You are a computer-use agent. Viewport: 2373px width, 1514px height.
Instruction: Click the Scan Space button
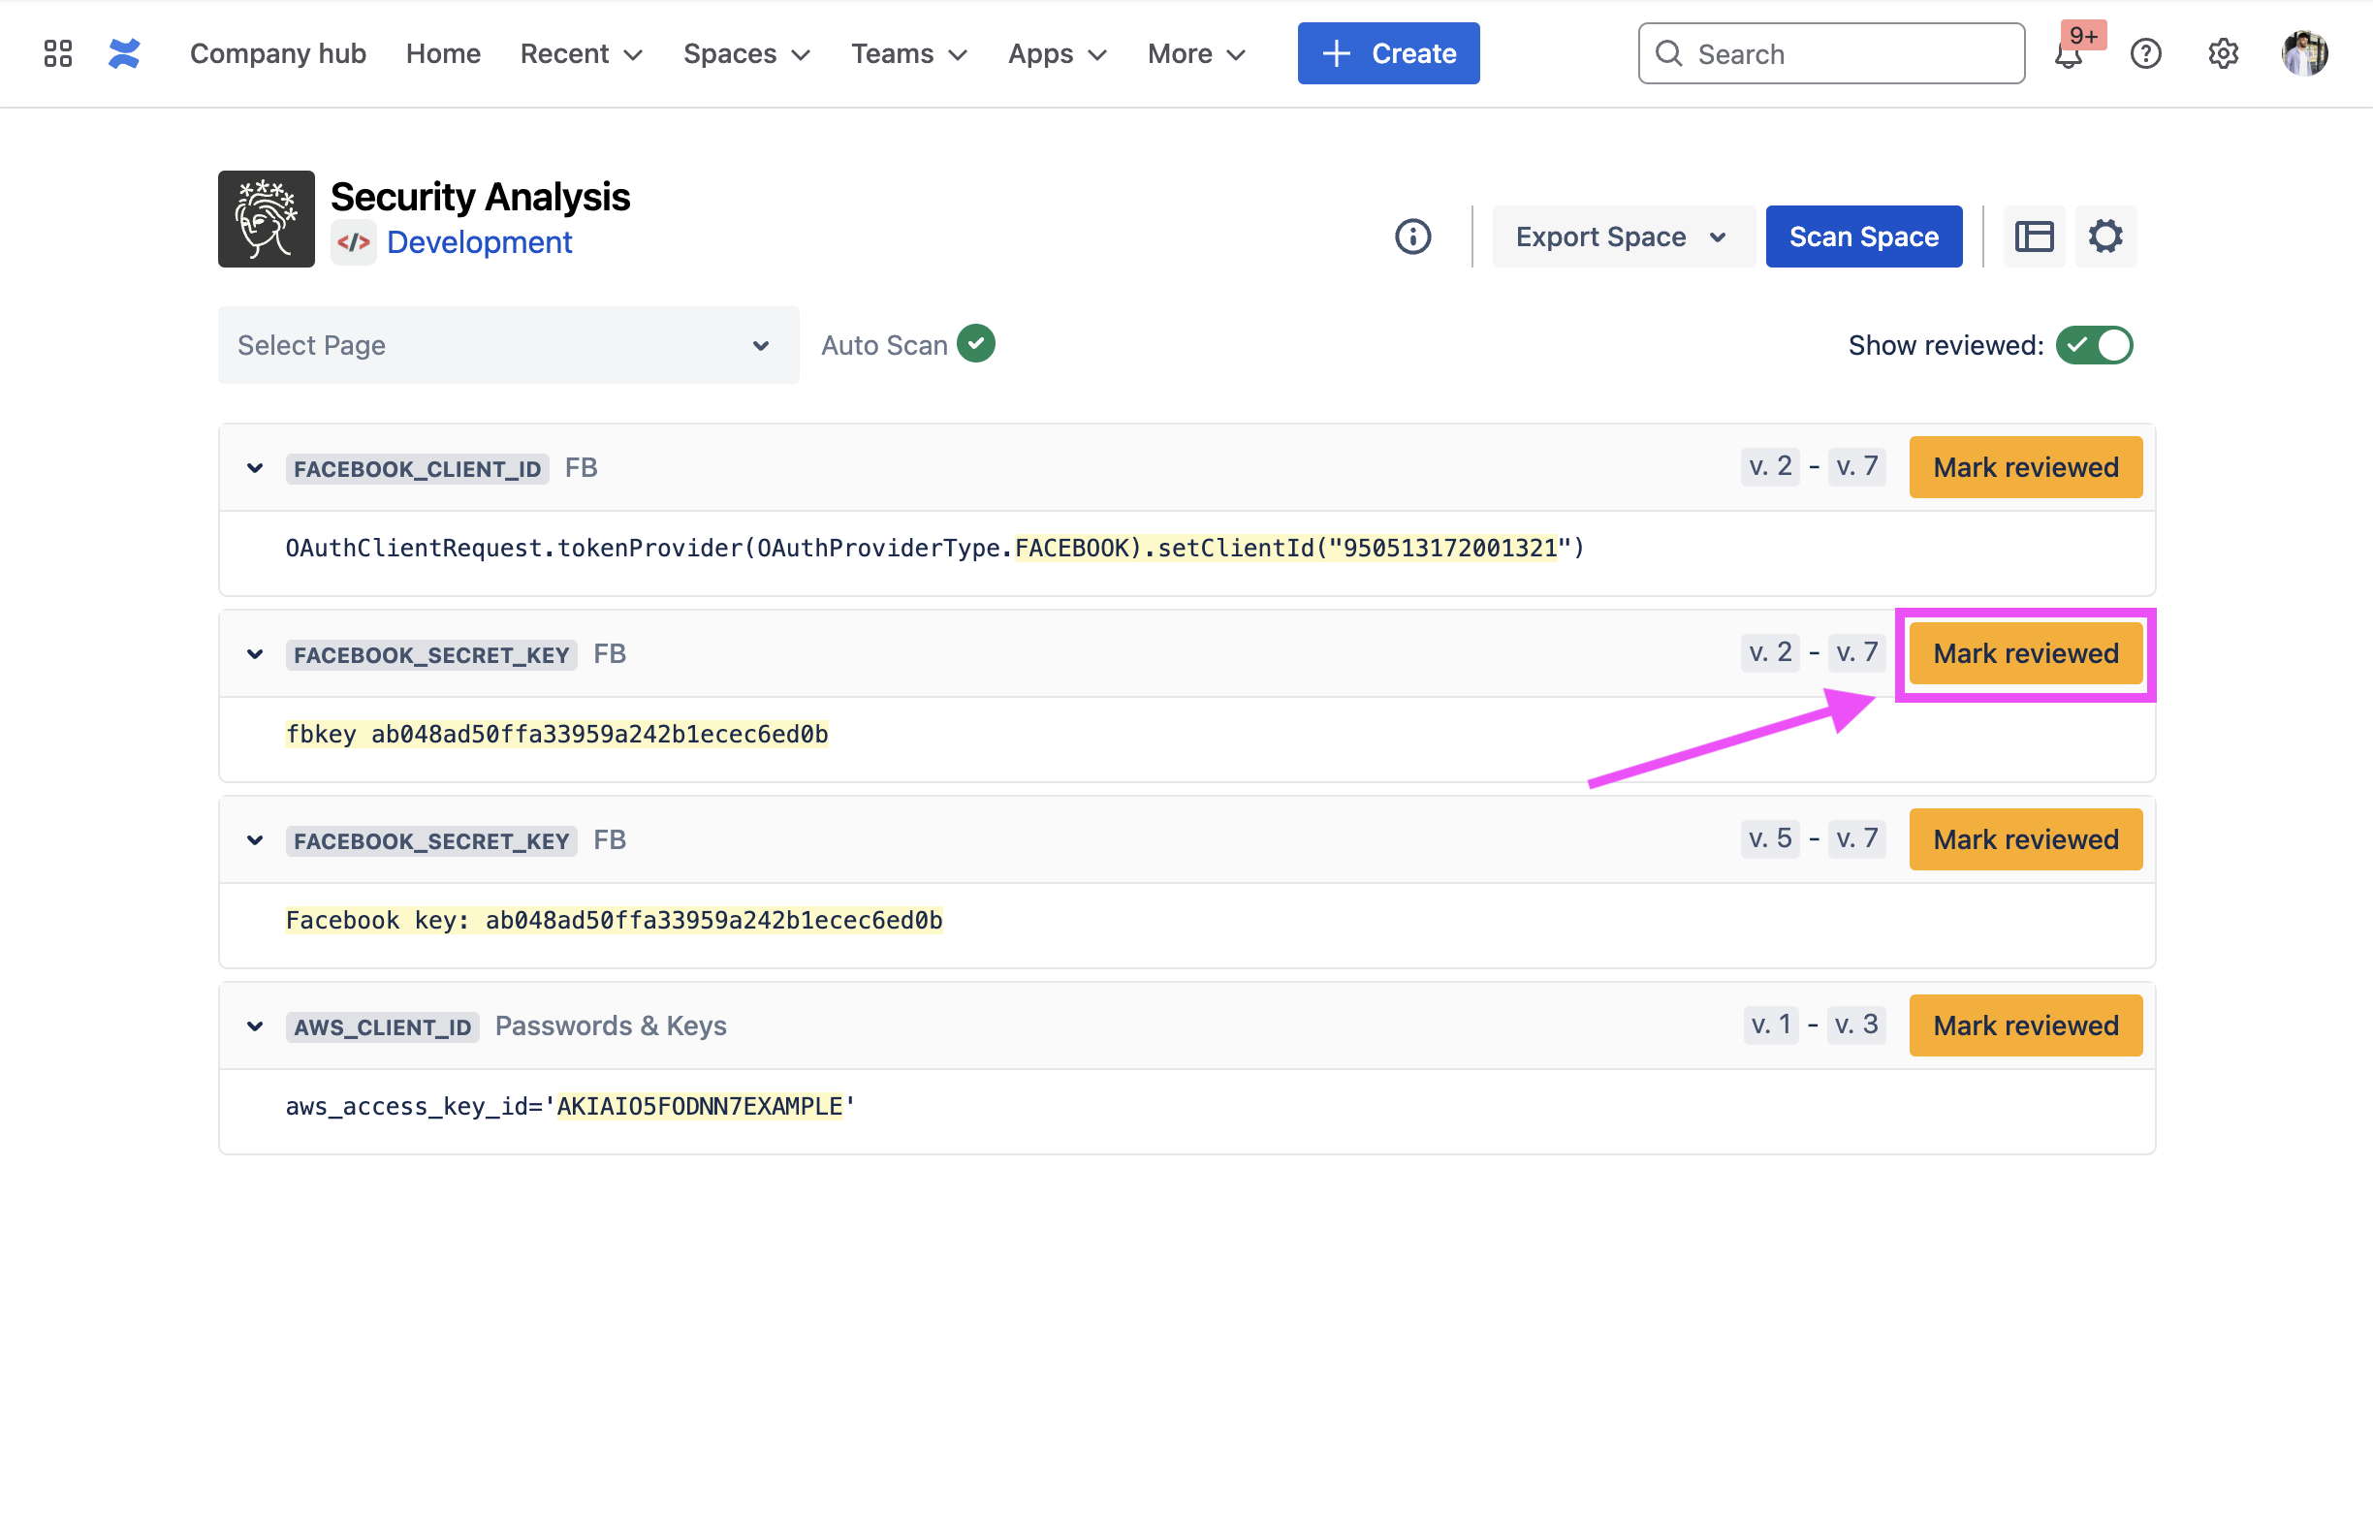(x=1863, y=237)
